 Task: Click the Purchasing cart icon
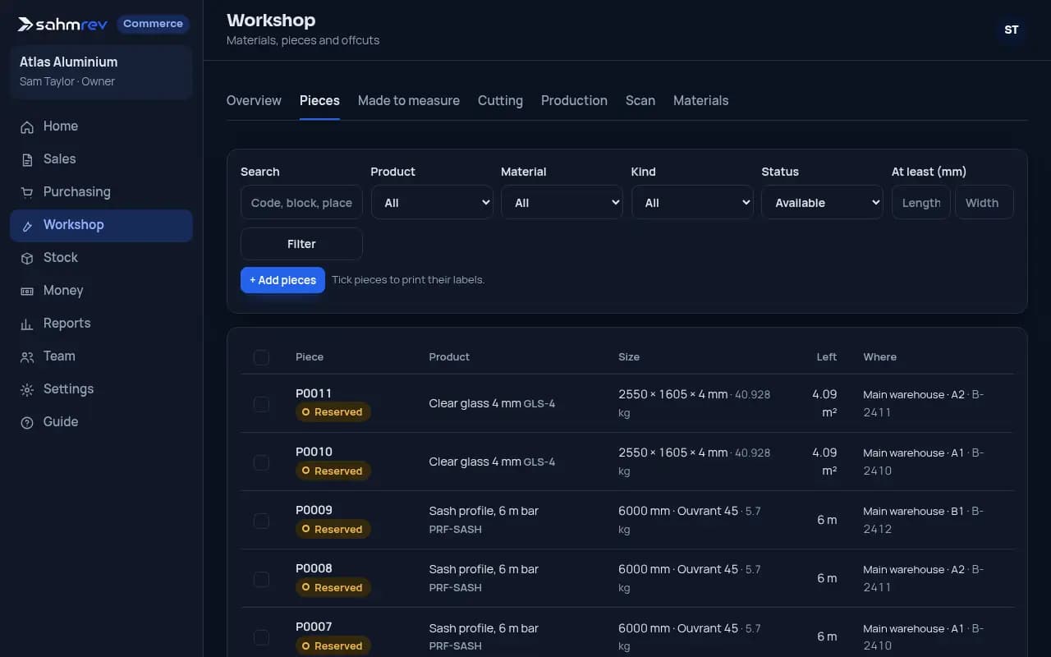(x=27, y=192)
